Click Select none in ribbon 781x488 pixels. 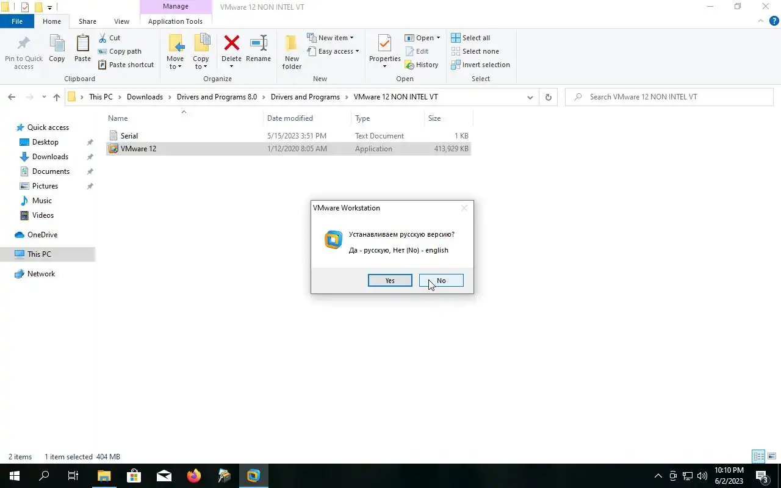(475, 51)
